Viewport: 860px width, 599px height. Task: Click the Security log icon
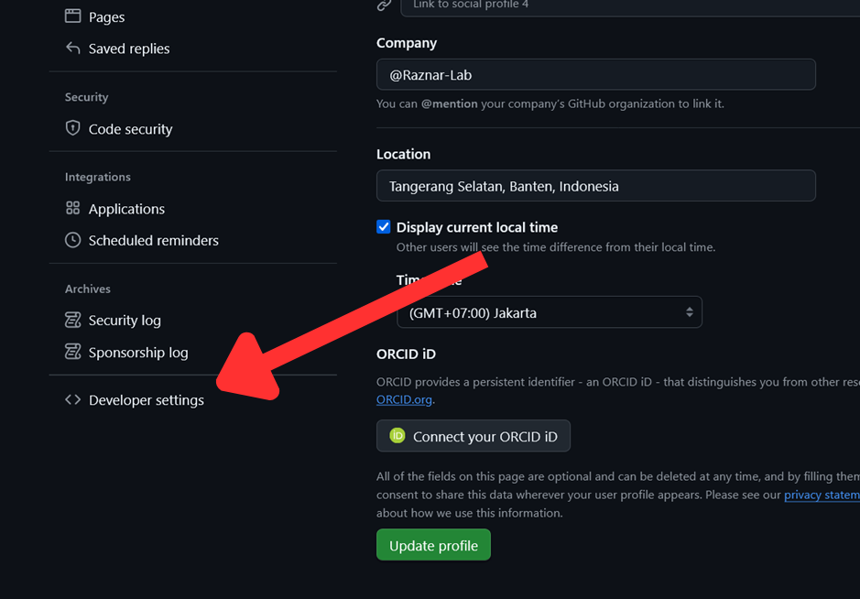pos(73,321)
